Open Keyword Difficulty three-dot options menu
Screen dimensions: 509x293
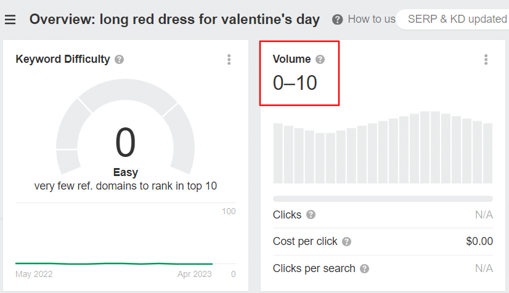tap(229, 60)
